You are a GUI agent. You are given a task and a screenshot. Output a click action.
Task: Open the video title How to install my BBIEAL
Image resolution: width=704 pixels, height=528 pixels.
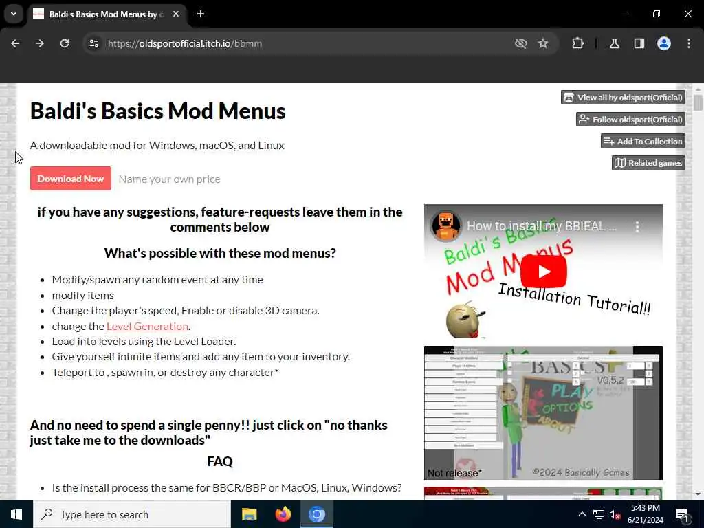[542, 225]
